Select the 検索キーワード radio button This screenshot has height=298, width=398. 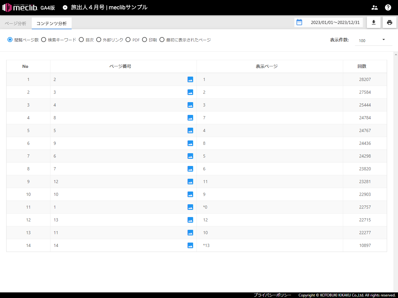44,40
